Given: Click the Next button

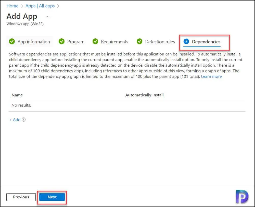Looking at the screenshot, I should click(52, 197).
